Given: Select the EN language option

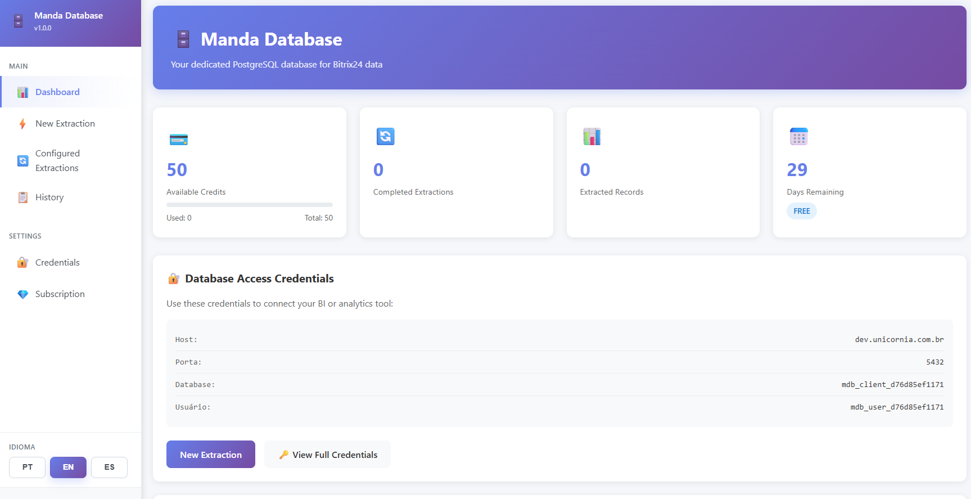Looking at the screenshot, I should tap(68, 467).
